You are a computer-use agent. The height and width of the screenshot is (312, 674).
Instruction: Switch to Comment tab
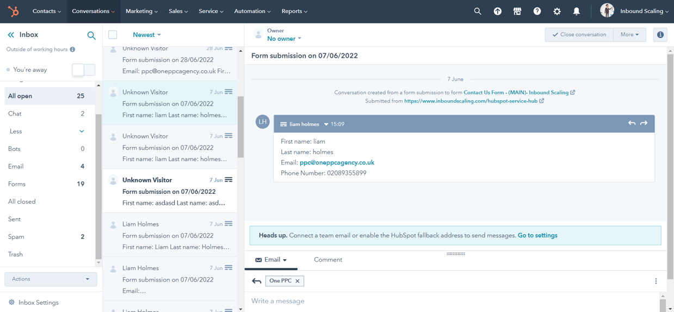[328, 260]
